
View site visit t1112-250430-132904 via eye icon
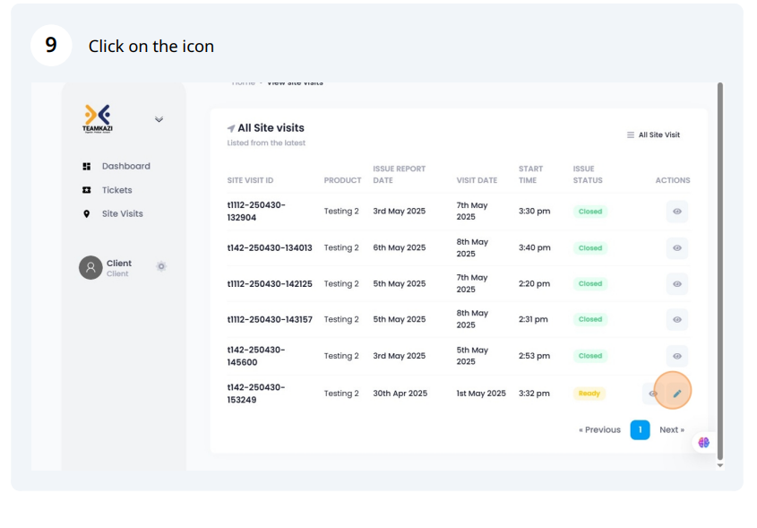pos(677,211)
